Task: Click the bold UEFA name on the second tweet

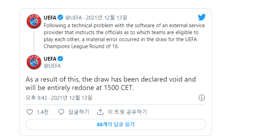Action: [x=50, y=59]
